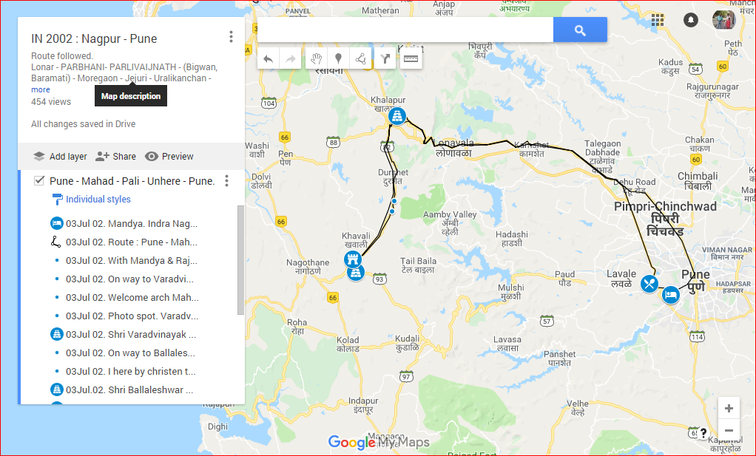Open layer options three-dot menu
This screenshot has width=756, height=456.
[226, 181]
